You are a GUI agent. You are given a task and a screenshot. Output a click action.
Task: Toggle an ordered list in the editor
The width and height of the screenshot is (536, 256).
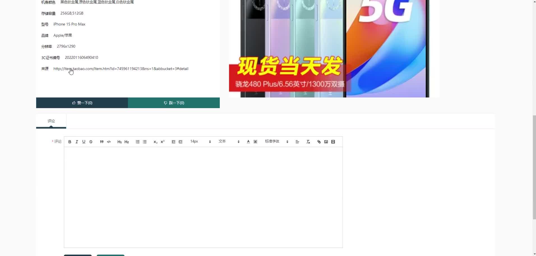(x=137, y=141)
